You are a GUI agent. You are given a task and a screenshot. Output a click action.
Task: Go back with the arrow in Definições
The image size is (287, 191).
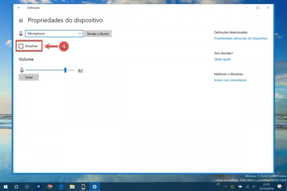click(x=19, y=8)
